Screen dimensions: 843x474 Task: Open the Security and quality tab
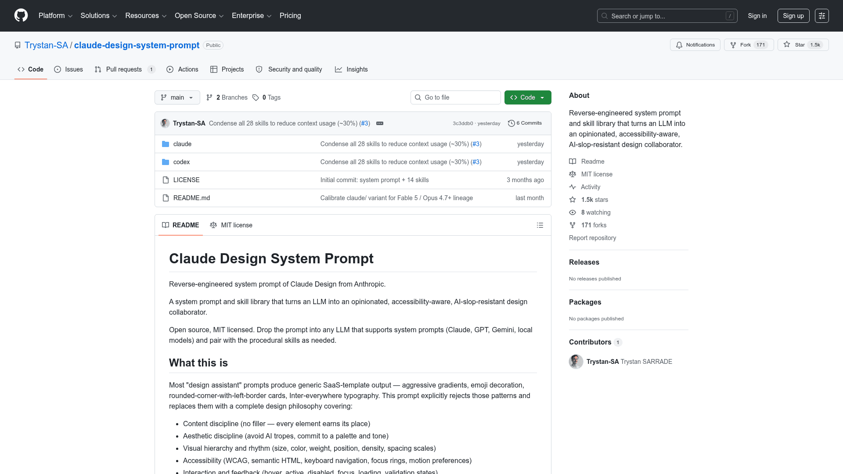pos(289,69)
